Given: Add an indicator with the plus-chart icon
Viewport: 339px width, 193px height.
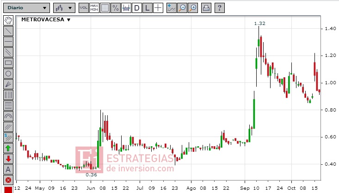Looking at the screenshot, I should [x=172, y=8].
